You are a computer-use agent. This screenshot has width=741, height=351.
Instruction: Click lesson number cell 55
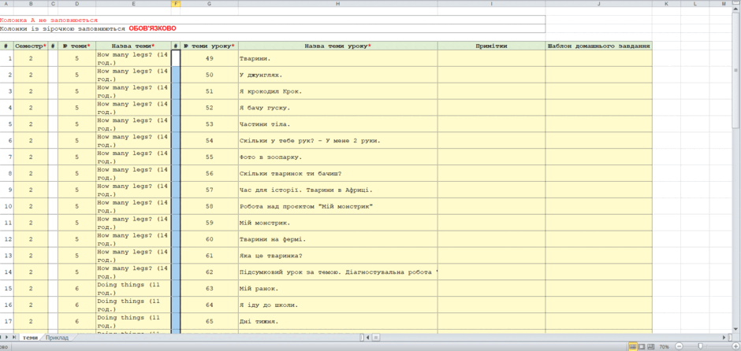(x=210, y=157)
